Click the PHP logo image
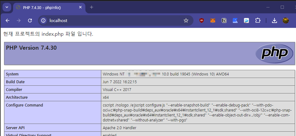This screenshot has height=136, width=296. (x=274, y=53)
